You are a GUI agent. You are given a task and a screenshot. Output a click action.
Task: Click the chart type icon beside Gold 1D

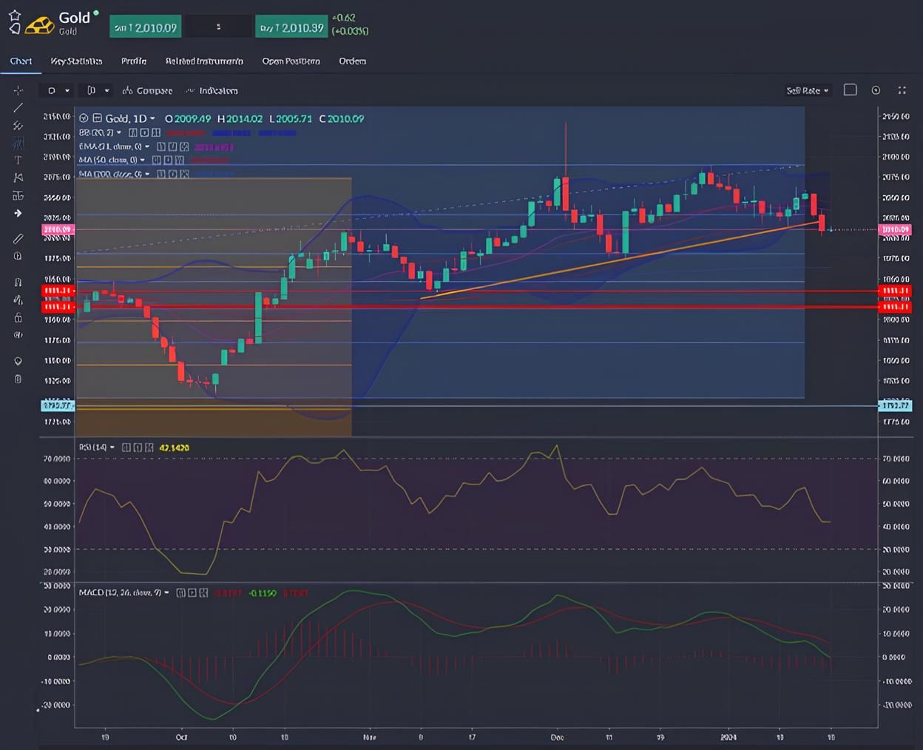point(97,118)
